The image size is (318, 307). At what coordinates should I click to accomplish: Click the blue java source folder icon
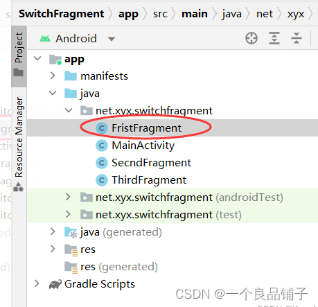click(x=71, y=93)
